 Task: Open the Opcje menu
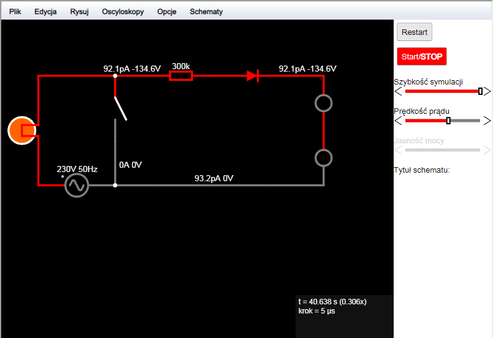tap(167, 12)
